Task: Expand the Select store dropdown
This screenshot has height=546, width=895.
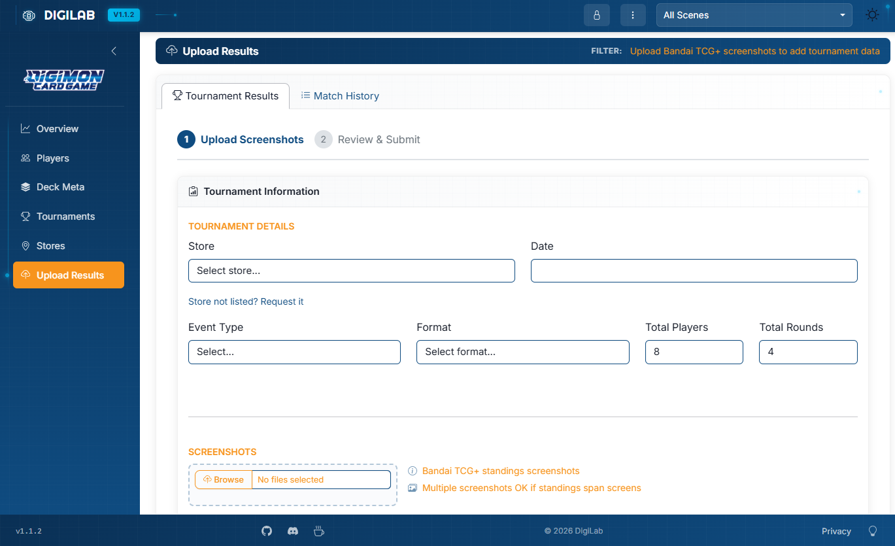Action: coord(351,271)
